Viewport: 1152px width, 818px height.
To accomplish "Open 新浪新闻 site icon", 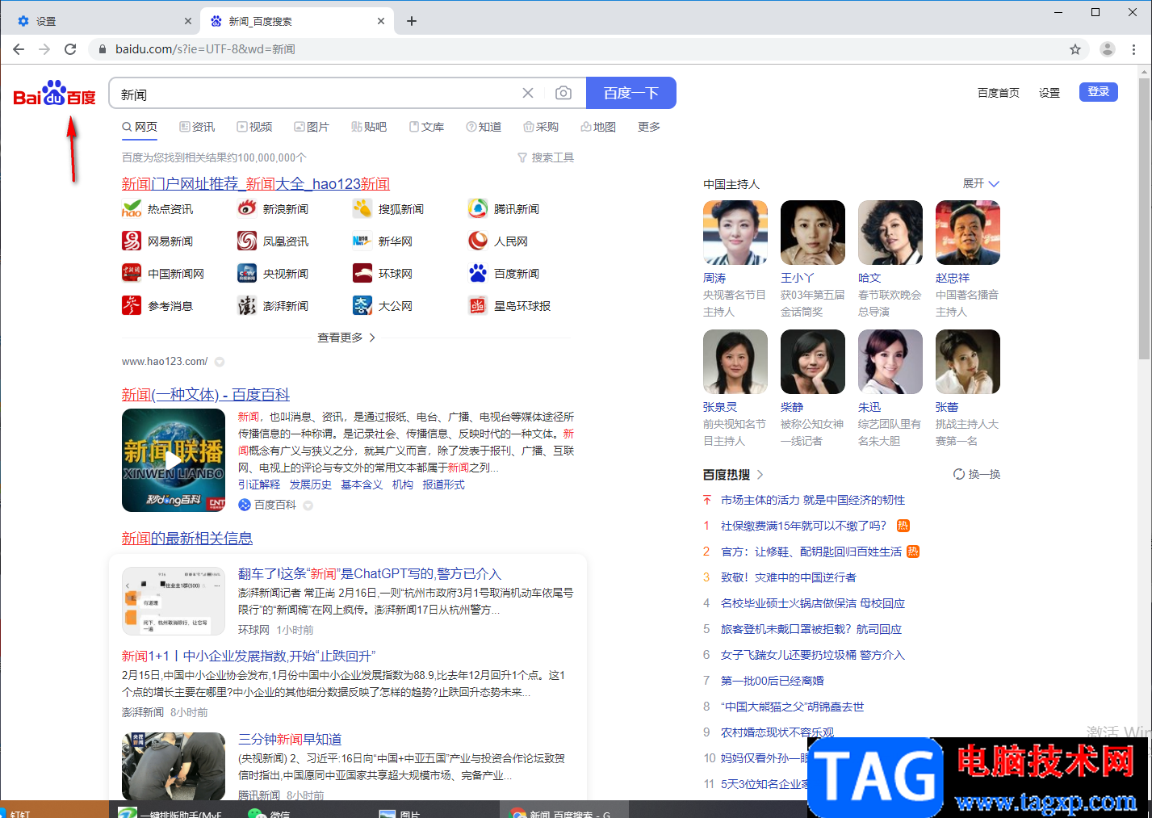I will tap(247, 208).
